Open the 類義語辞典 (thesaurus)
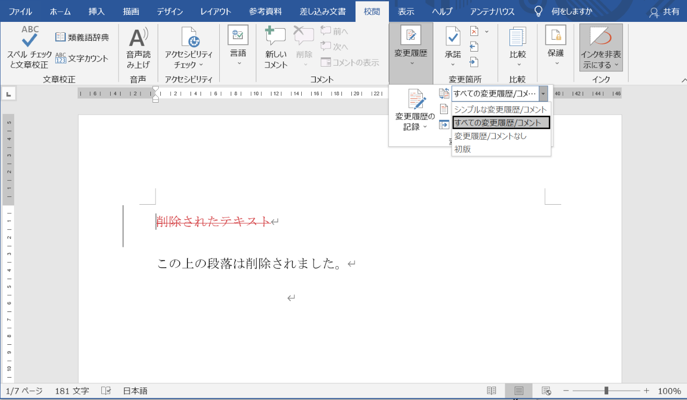Viewport: 687px width, 400px height. 81,35
